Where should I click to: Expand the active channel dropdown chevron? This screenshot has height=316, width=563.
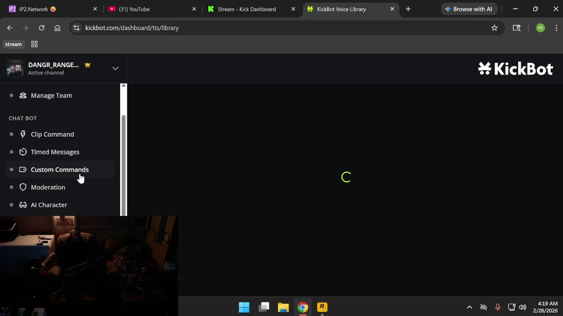coord(115,68)
